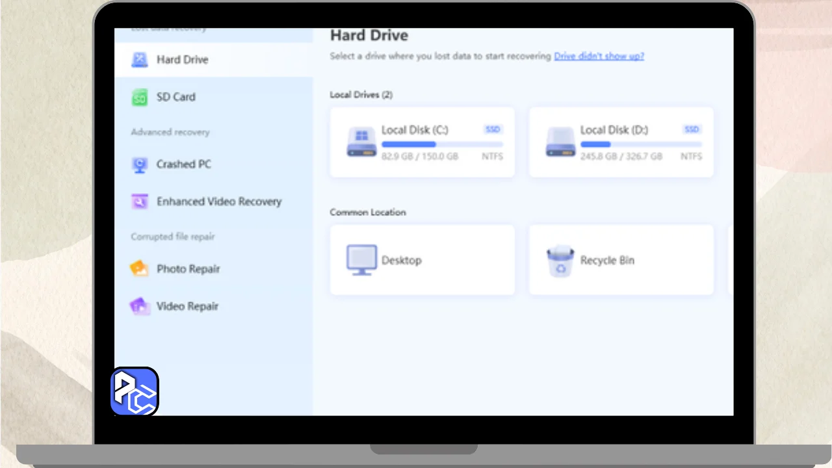Click the Local Disk (D:) usage bar
Image resolution: width=832 pixels, height=468 pixels.
(641, 144)
